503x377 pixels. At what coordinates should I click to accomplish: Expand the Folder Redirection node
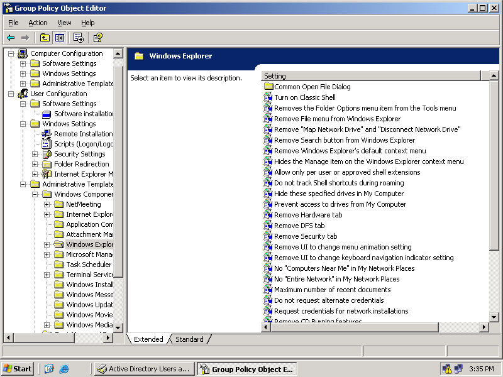pos(35,164)
